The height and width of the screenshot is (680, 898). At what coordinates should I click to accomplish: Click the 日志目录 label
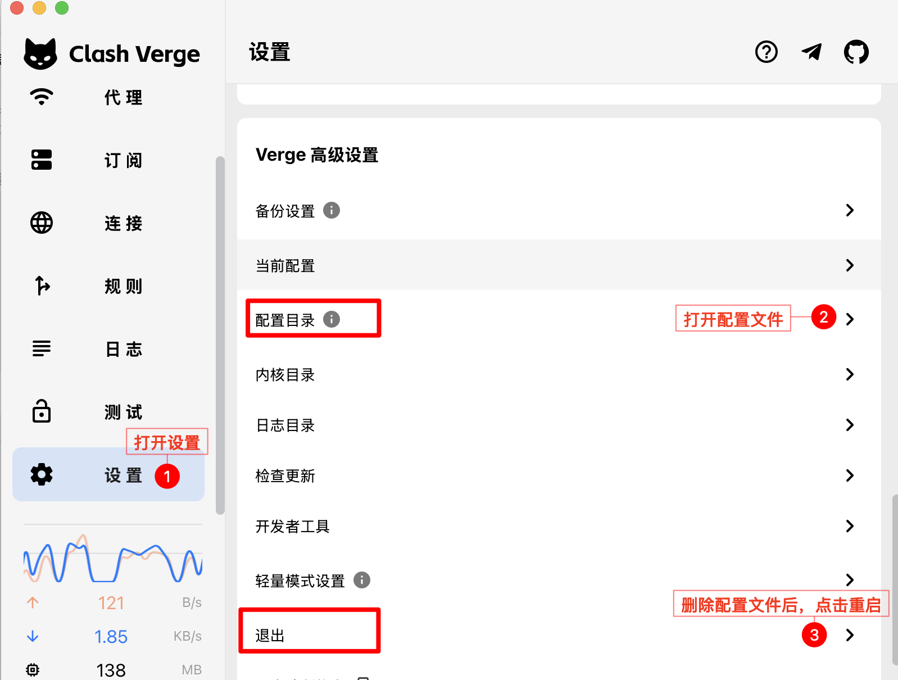(x=285, y=425)
